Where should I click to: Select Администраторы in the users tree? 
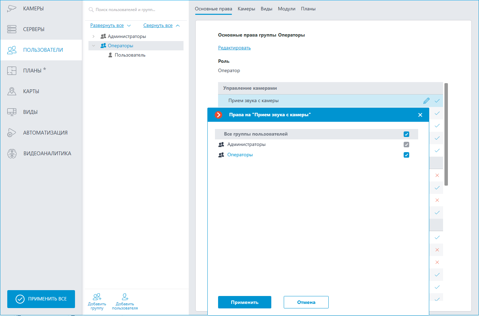coord(127,36)
